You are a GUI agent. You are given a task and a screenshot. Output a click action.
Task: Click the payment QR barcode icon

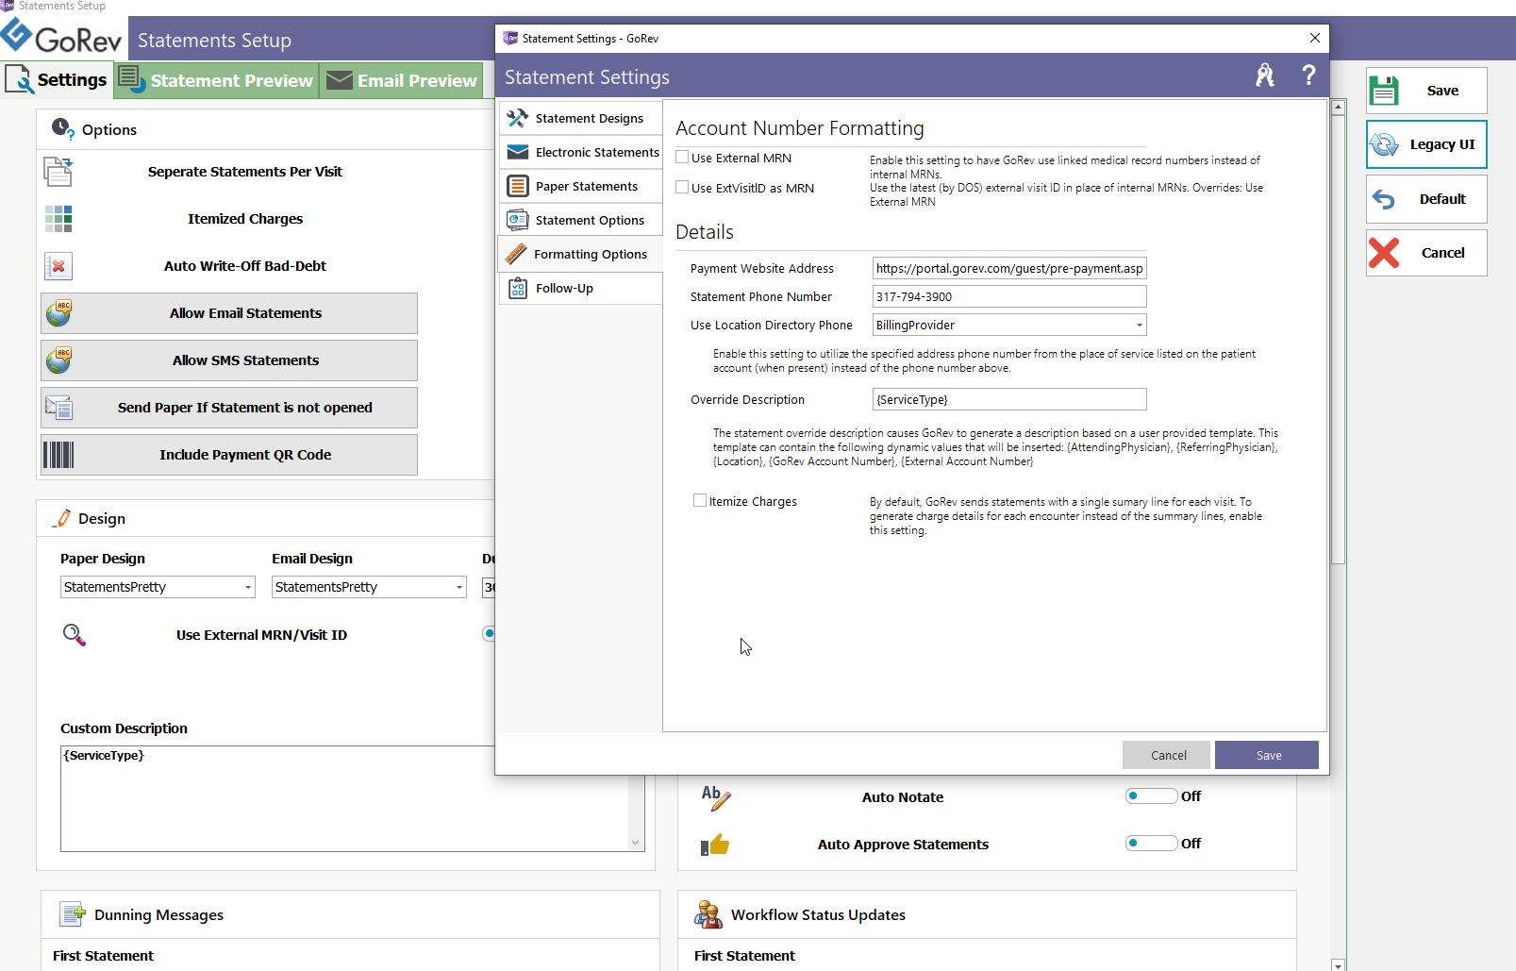(x=58, y=455)
